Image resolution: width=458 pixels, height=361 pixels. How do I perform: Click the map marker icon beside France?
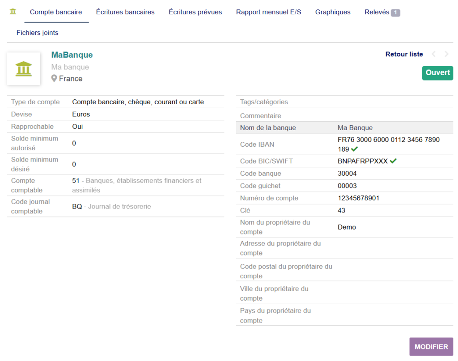click(x=54, y=79)
